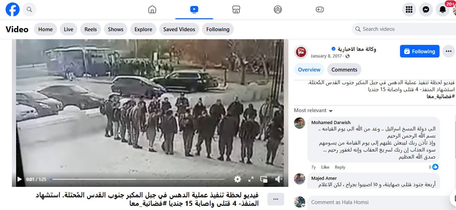The width and height of the screenshot is (456, 210).
Task: Open the Facebook home logo
Action: click(13, 9)
